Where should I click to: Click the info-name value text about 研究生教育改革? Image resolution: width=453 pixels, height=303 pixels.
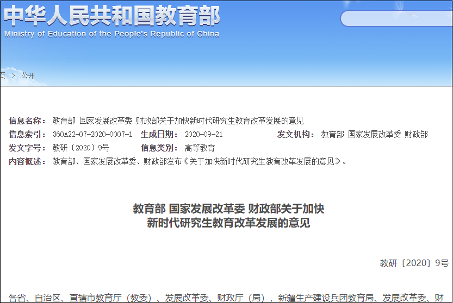(x=178, y=121)
